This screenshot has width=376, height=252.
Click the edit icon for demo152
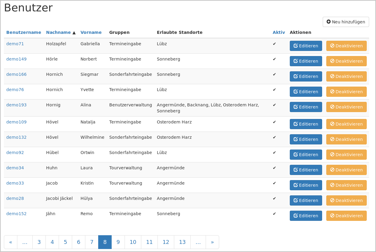tap(296, 216)
